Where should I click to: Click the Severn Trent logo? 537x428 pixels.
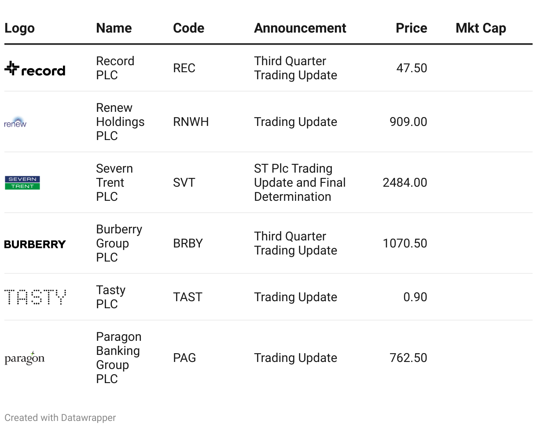[22, 183]
